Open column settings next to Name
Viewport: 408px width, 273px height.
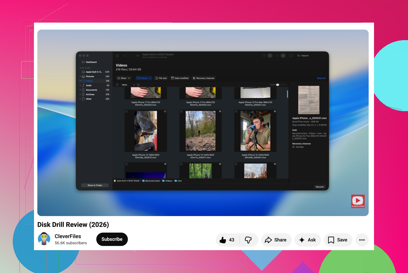pyautogui.click(x=138, y=85)
